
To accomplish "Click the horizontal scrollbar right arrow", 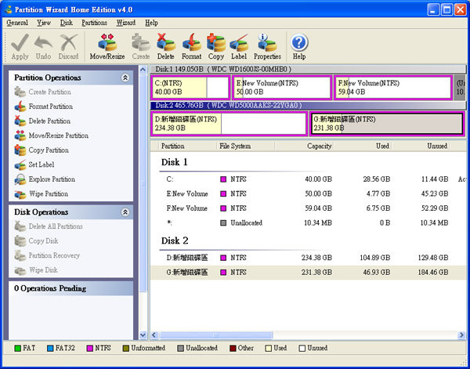I will coord(462,335).
